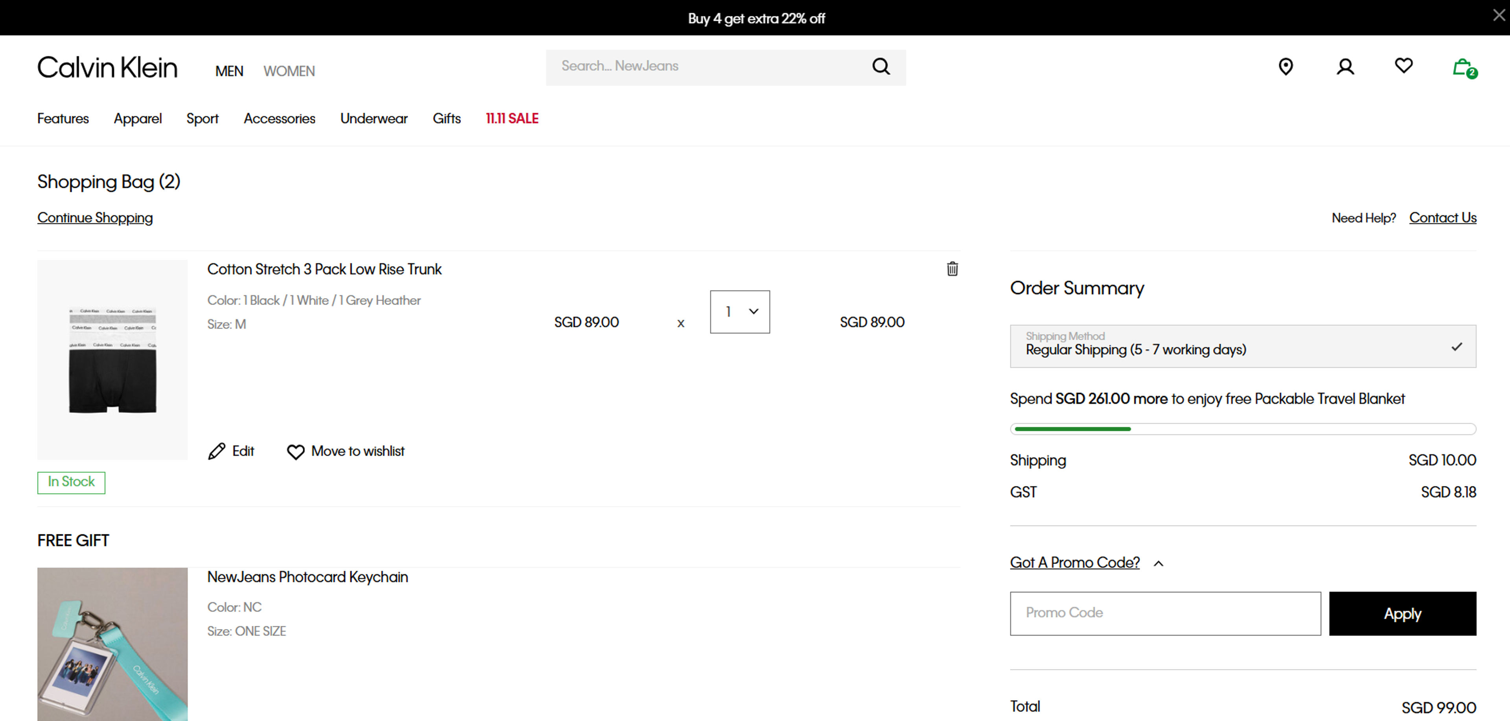Click the NewJeans Photocard Keychain title
Image resolution: width=1510 pixels, height=721 pixels.
[x=307, y=577]
